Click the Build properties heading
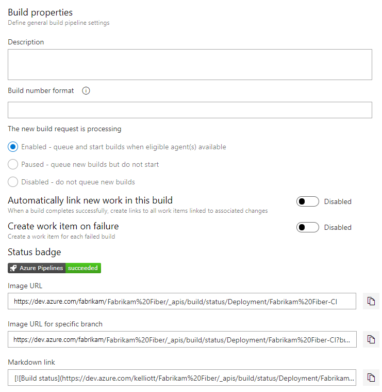The width and height of the screenshot is (382, 392). (x=40, y=12)
